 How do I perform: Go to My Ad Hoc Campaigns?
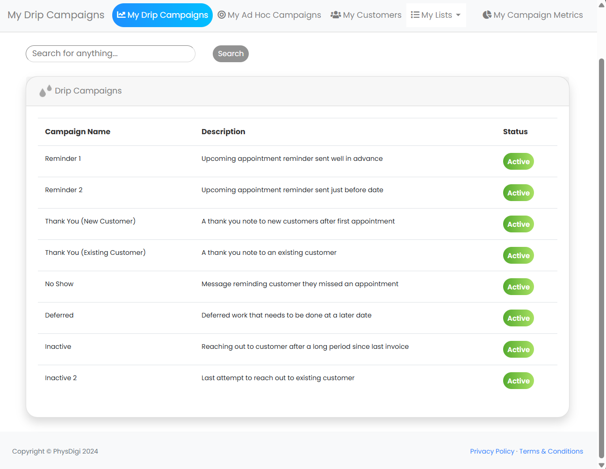point(269,15)
